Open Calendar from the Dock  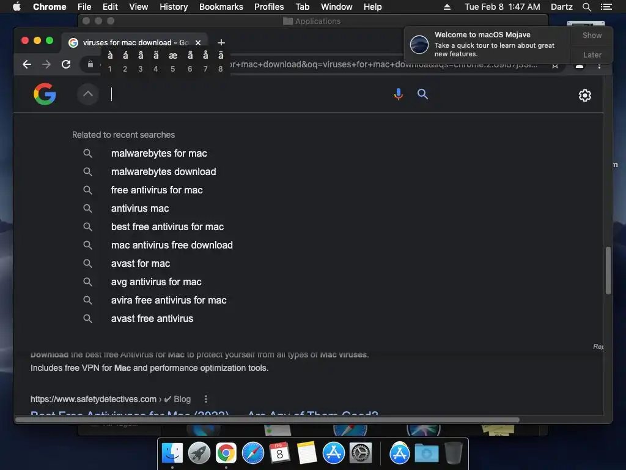279,453
